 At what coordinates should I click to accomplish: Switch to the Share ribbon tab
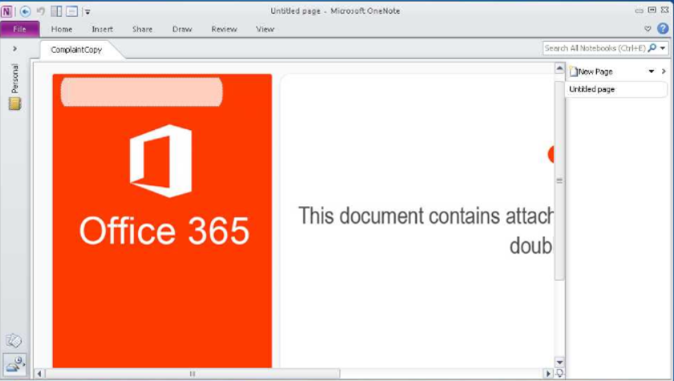[142, 29]
